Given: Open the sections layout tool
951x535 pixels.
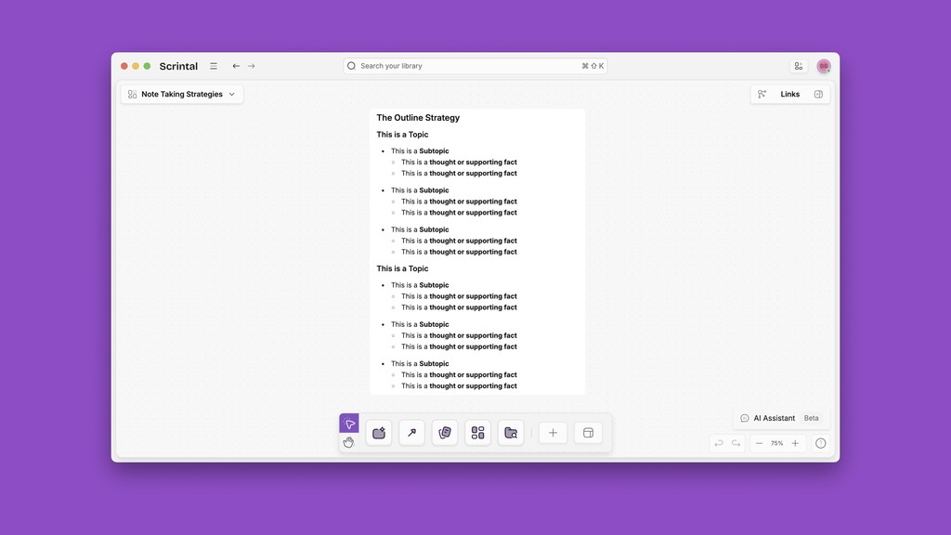Looking at the screenshot, I should coord(477,432).
